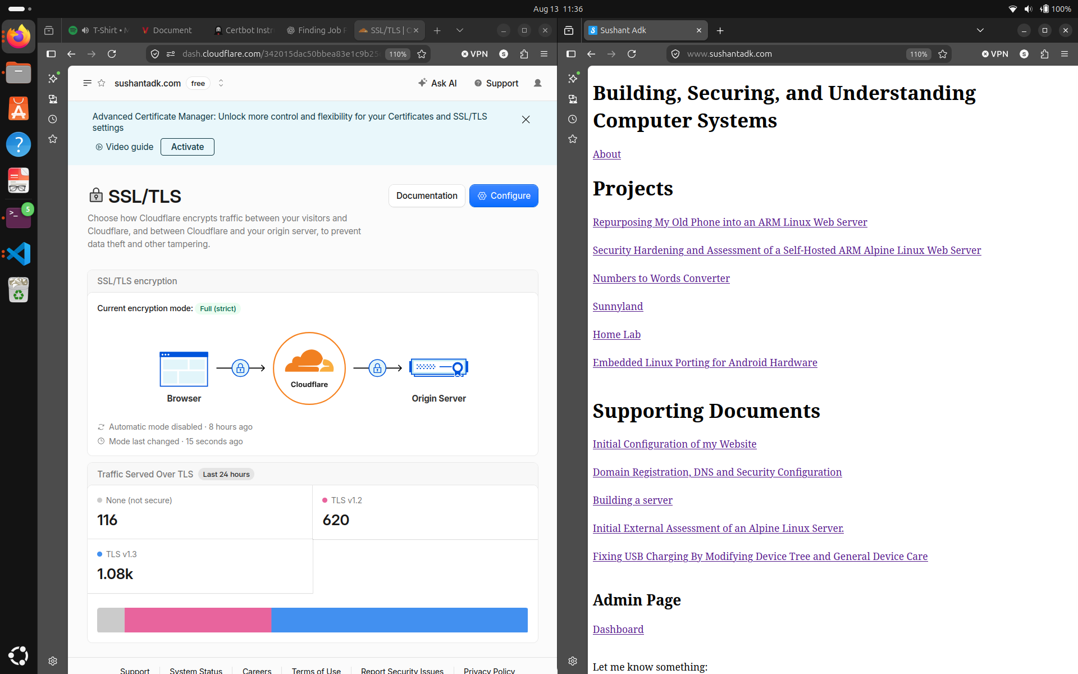Open Cloudflare Support menu
This screenshot has width=1078, height=674.
pyautogui.click(x=496, y=83)
